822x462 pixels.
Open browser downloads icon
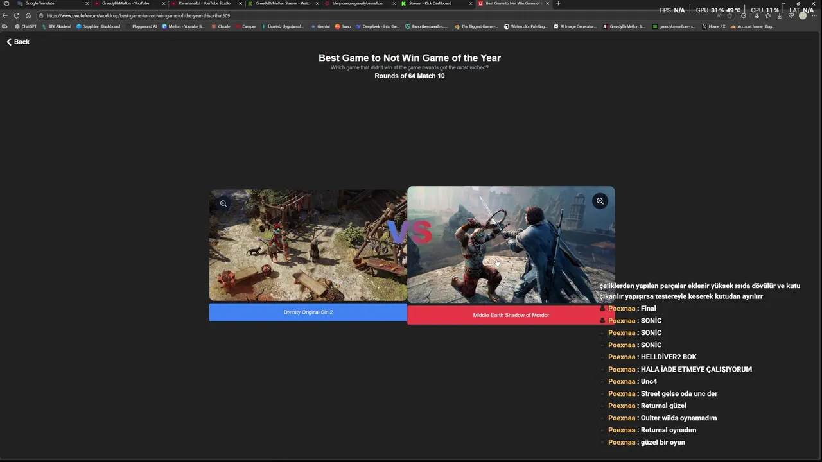780,15
